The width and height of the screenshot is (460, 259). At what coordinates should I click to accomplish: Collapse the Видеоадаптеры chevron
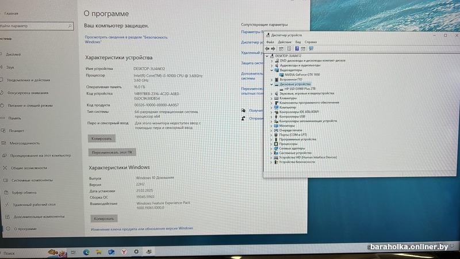(271, 70)
